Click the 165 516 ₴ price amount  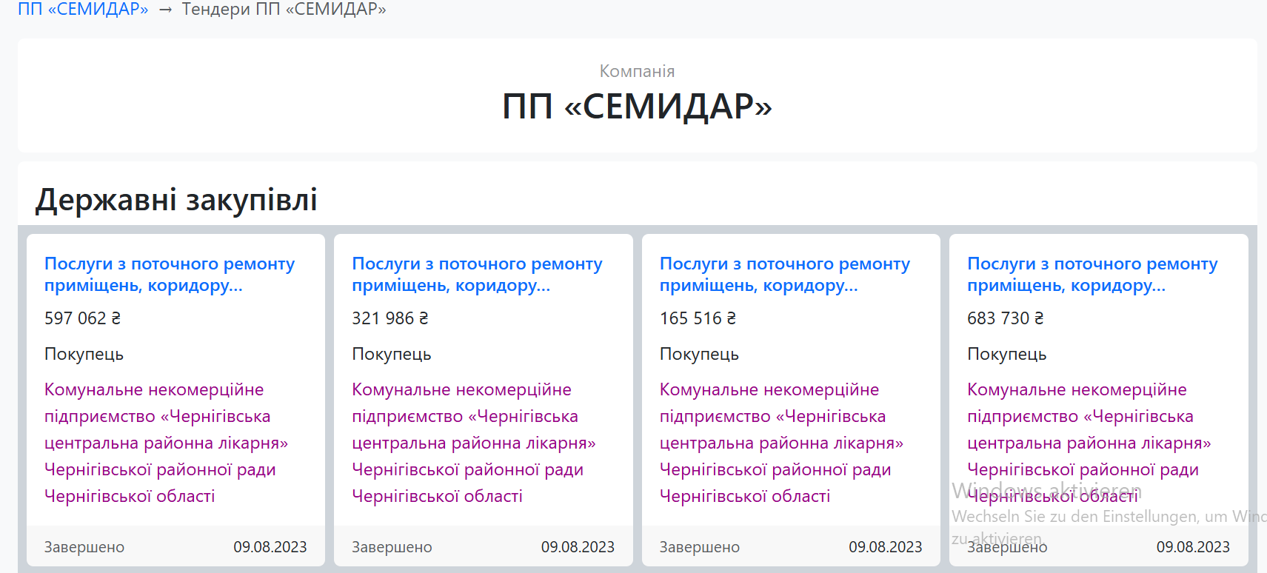coord(698,318)
